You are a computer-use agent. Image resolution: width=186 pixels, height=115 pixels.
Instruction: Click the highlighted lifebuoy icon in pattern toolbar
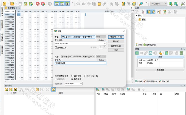tap(54, 89)
